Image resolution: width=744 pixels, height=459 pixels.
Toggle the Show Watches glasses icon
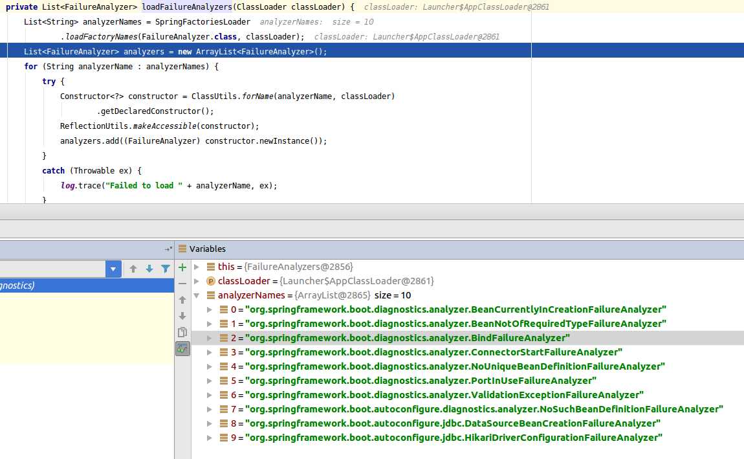coord(182,349)
